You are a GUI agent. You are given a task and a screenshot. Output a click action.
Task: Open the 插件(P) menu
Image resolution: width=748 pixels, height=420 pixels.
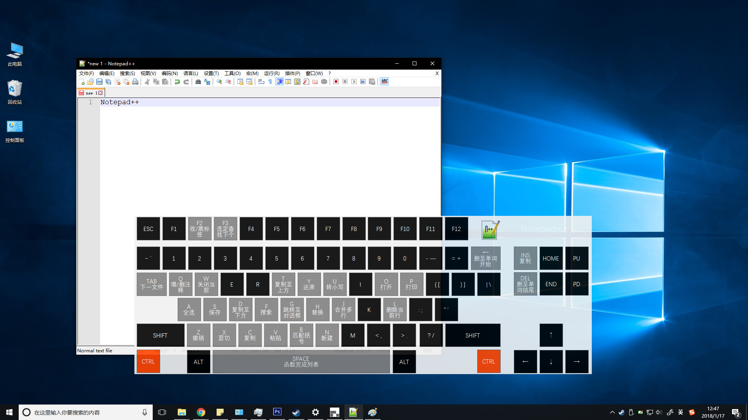tap(292, 73)
